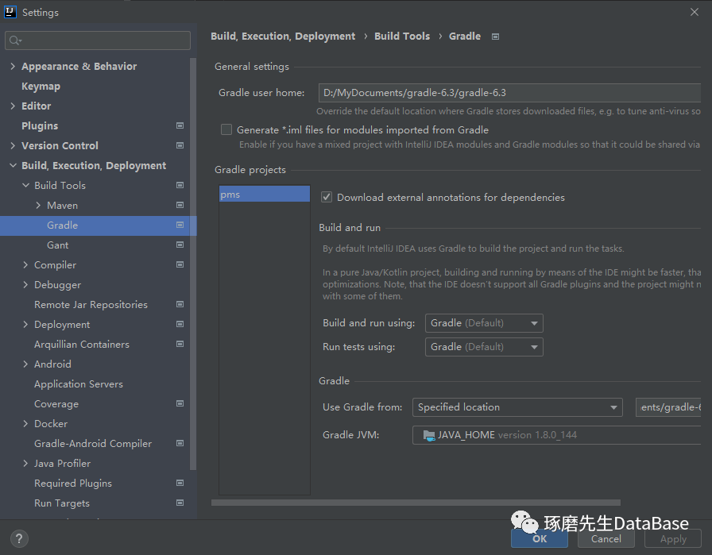Click the Build Tools breadcrumb
This screenshot has height=555, width=712.
click(402, 37)
